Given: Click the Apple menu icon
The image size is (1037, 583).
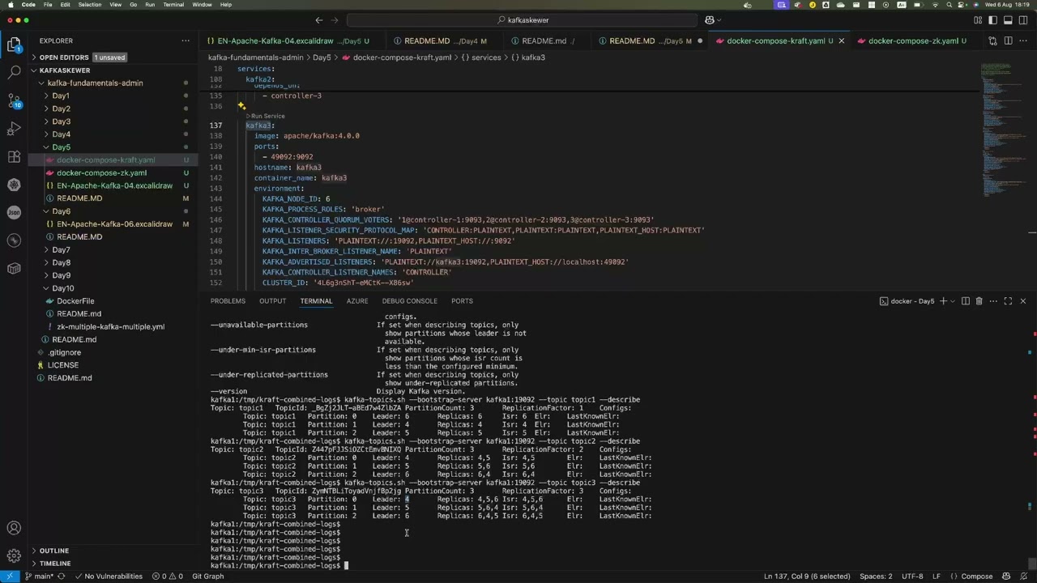Looking at the screenshot, I should (x=11, y=5).
